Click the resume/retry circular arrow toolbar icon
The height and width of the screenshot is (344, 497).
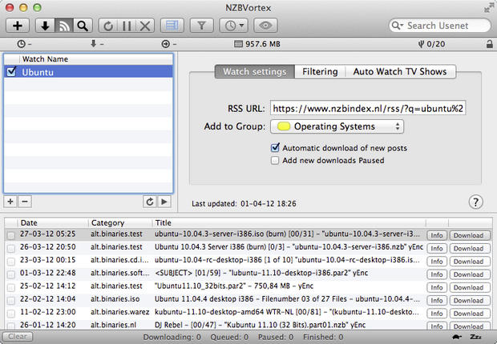(108, 26)
